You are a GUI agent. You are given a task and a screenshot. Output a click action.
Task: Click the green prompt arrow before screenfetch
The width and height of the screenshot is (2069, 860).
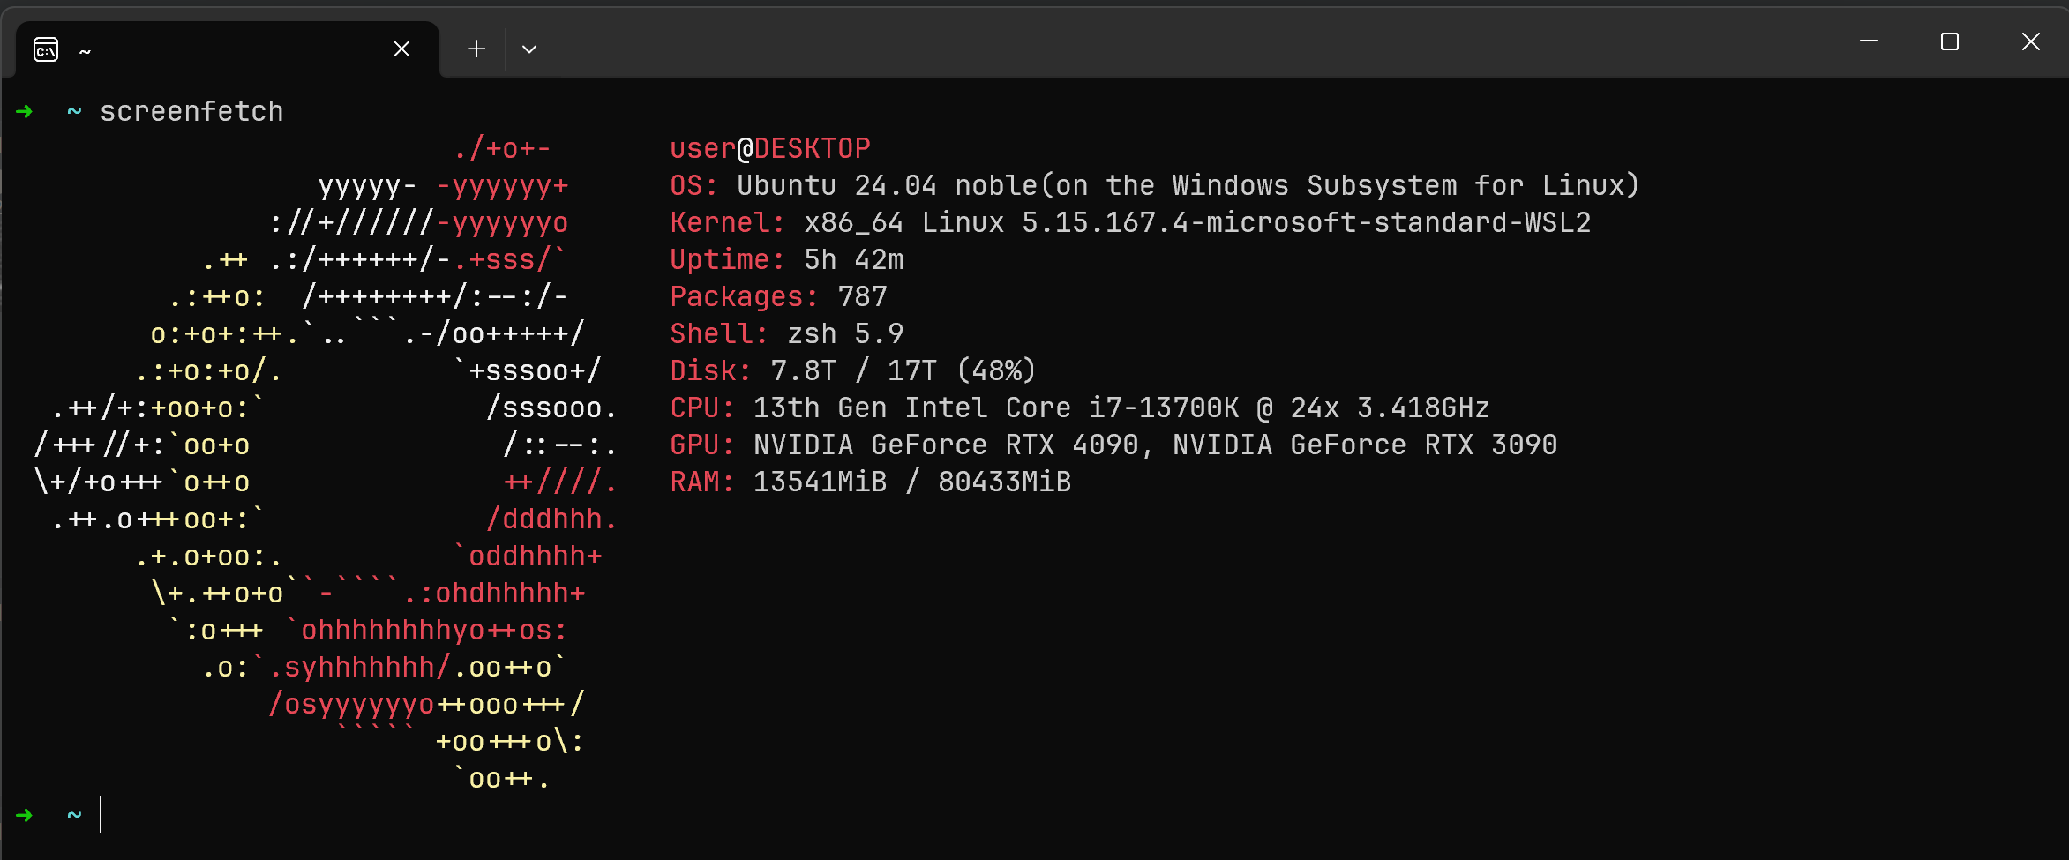coord(25,111)
